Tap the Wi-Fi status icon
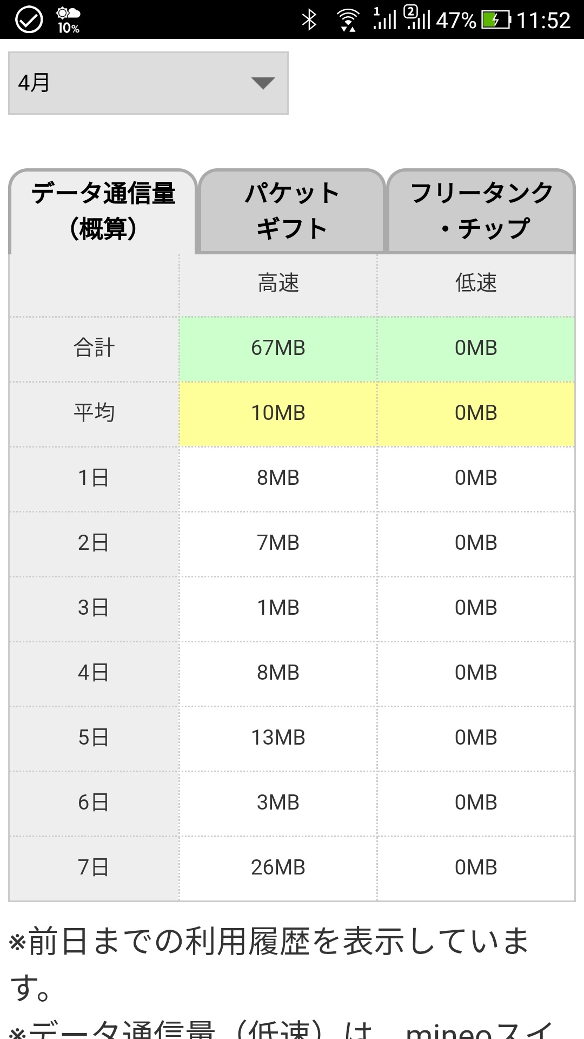This screenshot has width=584, height=1039. [x=348, y=20]
